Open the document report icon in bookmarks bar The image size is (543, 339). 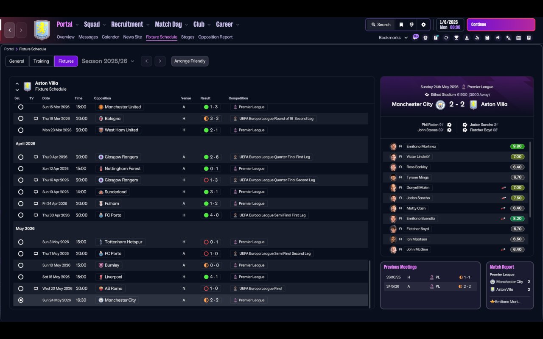click(487, 38)
